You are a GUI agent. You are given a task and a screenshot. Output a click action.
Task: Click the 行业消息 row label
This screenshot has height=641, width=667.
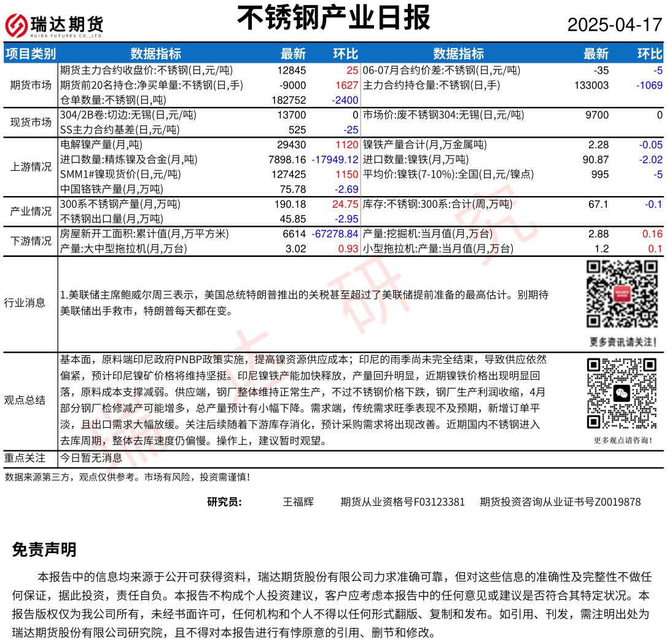coord(25,302)
